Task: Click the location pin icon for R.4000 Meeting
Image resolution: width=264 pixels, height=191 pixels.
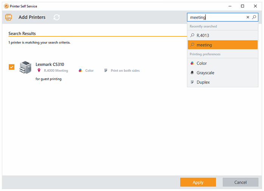Action: point(39,70)
